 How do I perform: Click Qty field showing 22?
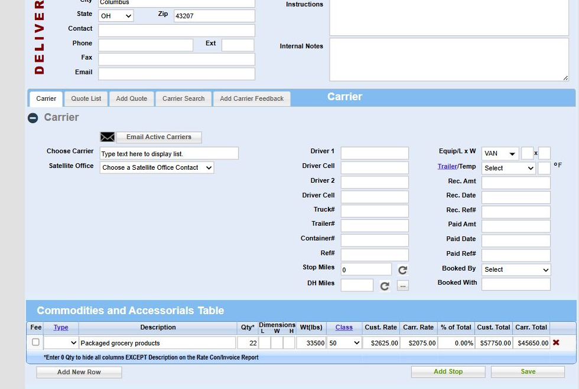coord(248,343)
